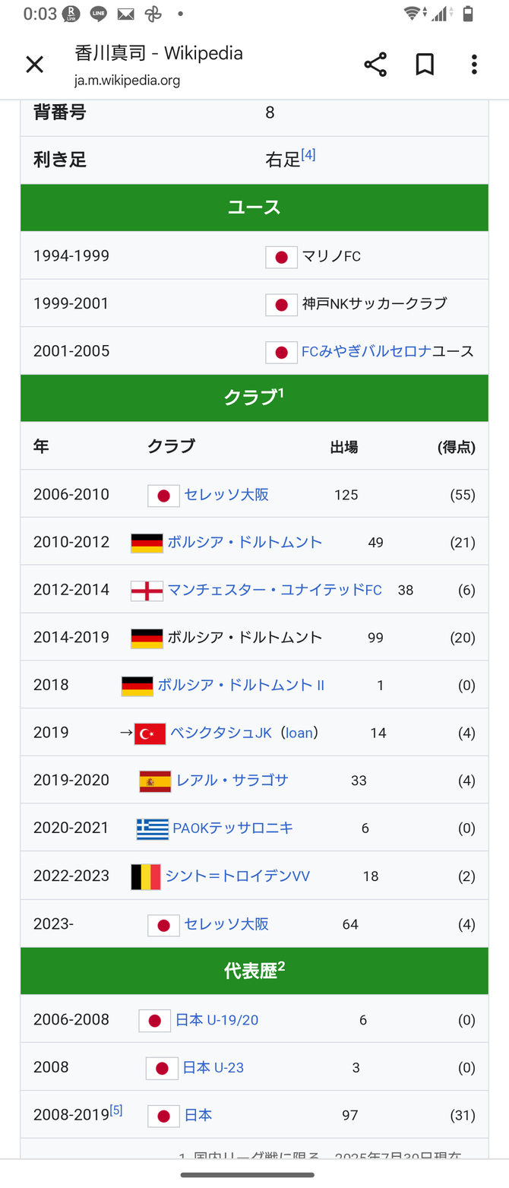Click footnote reference [4] beside 右足
Image resolution: width=509 pixels, height=1188 pixels.
tap(308, 155)
